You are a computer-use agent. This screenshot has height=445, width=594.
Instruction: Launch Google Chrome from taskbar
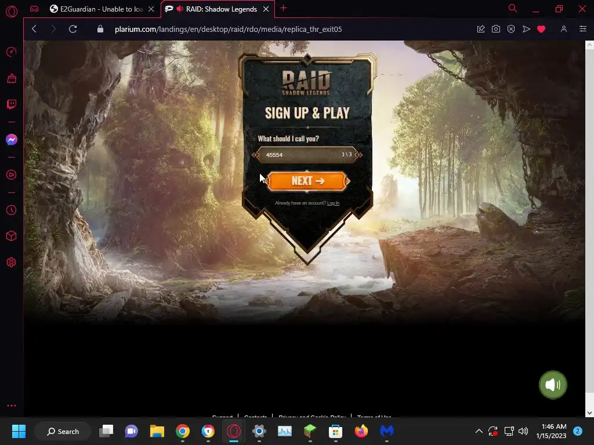tap(183, 431)
